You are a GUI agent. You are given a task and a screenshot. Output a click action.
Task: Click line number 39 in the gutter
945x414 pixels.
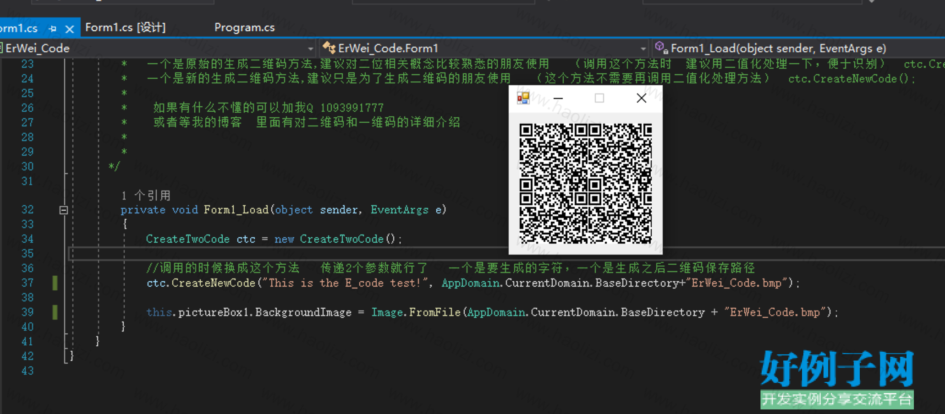click(x=27, y=312)
